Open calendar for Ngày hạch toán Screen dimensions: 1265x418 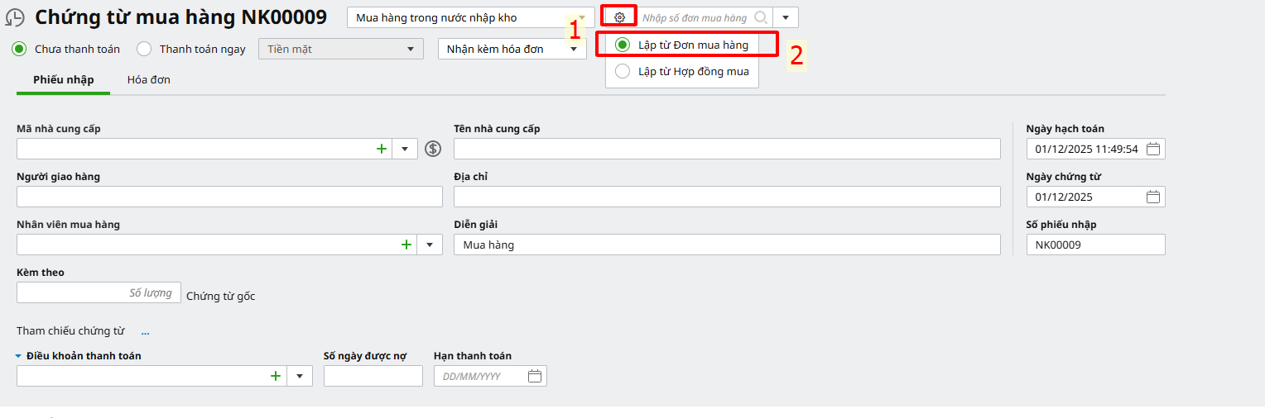point(1153,150)
